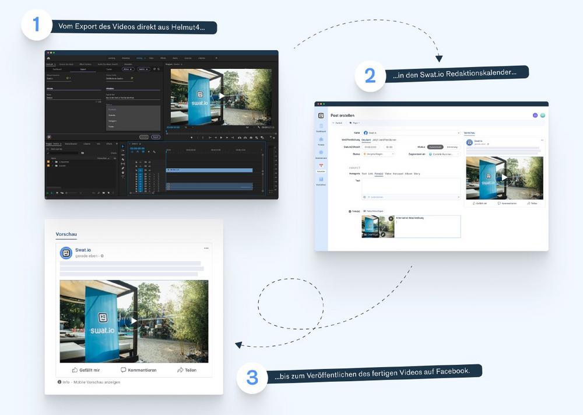583x415 pixels.
Task: Click the date field next to Datum/Uhrzeit
Action: [371, 147]
